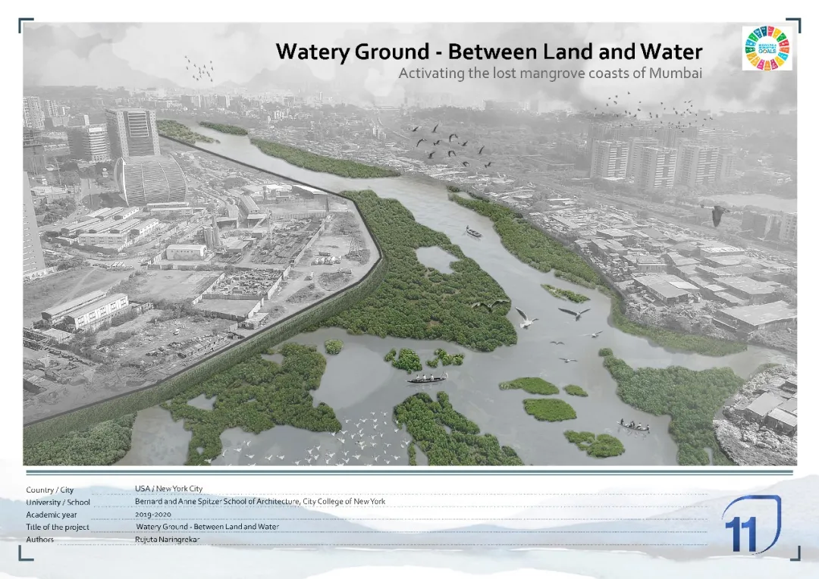Click the 'Country / City' label
Viewport: 819px width, 579px height.
coord(50,490)
